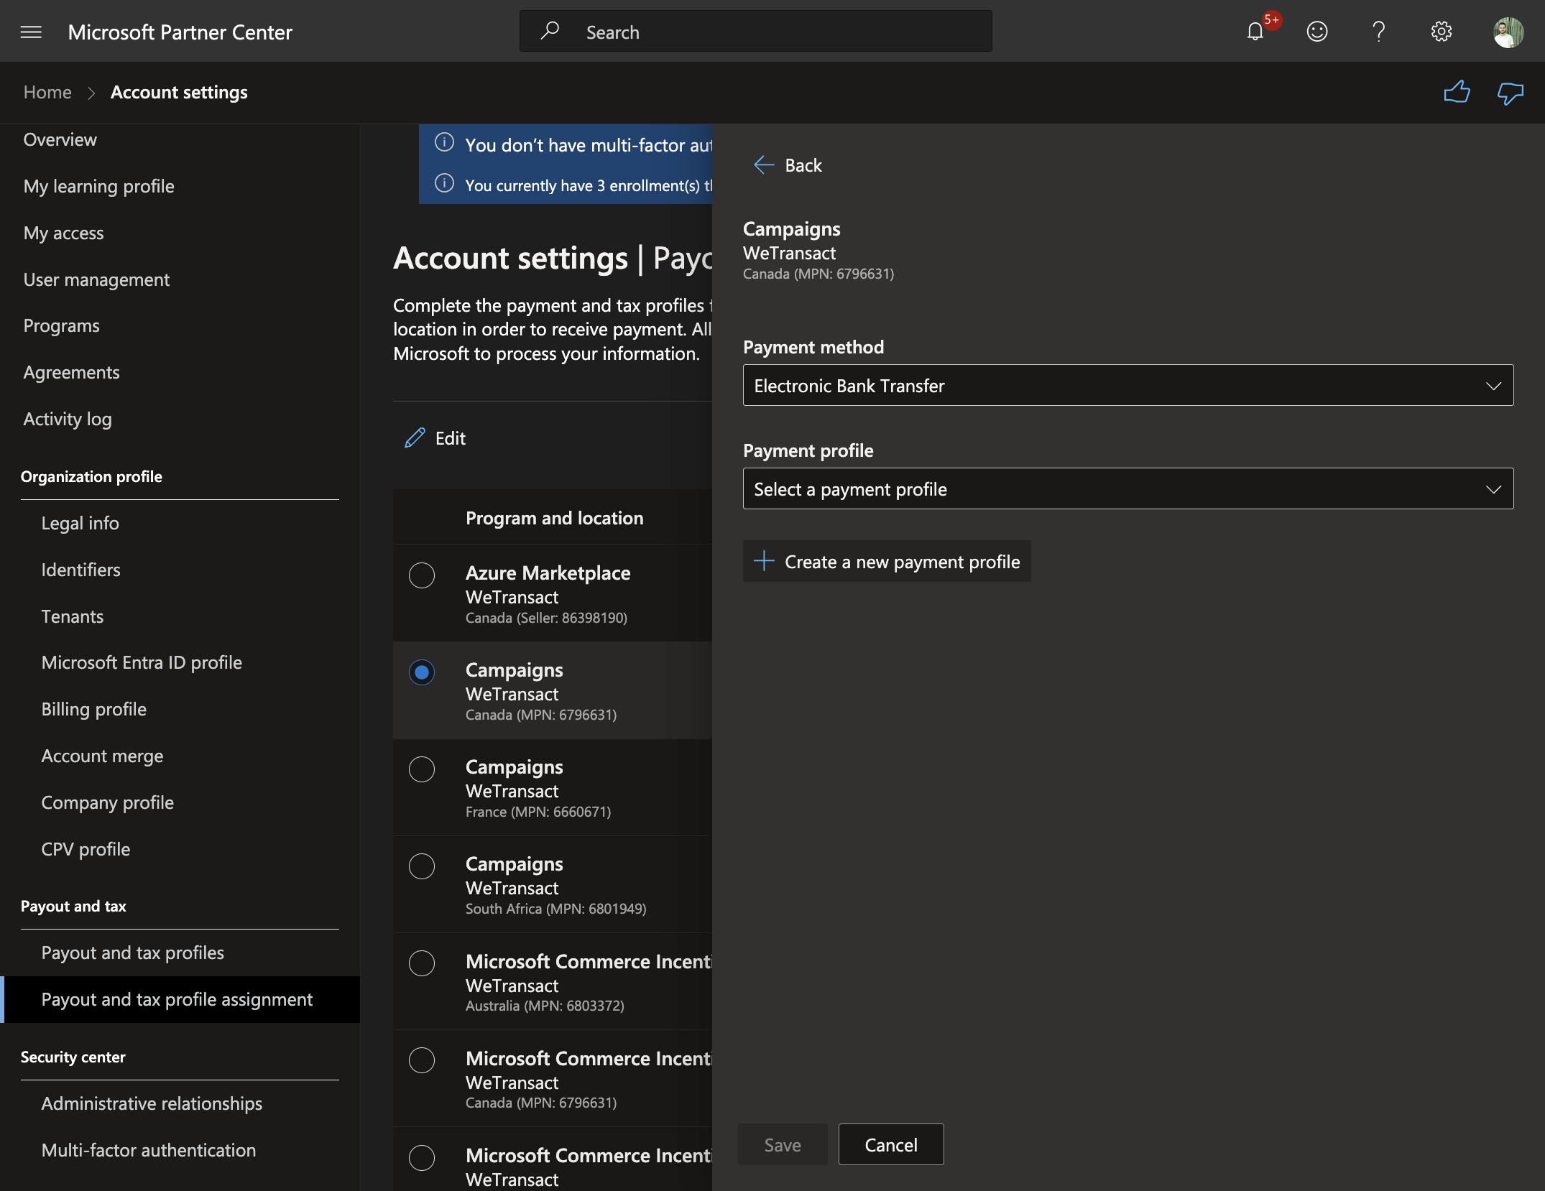Click the thumbs down feedback icon
The width and height of the screenshot is (1545, 1191).
tap(1510, 93)
